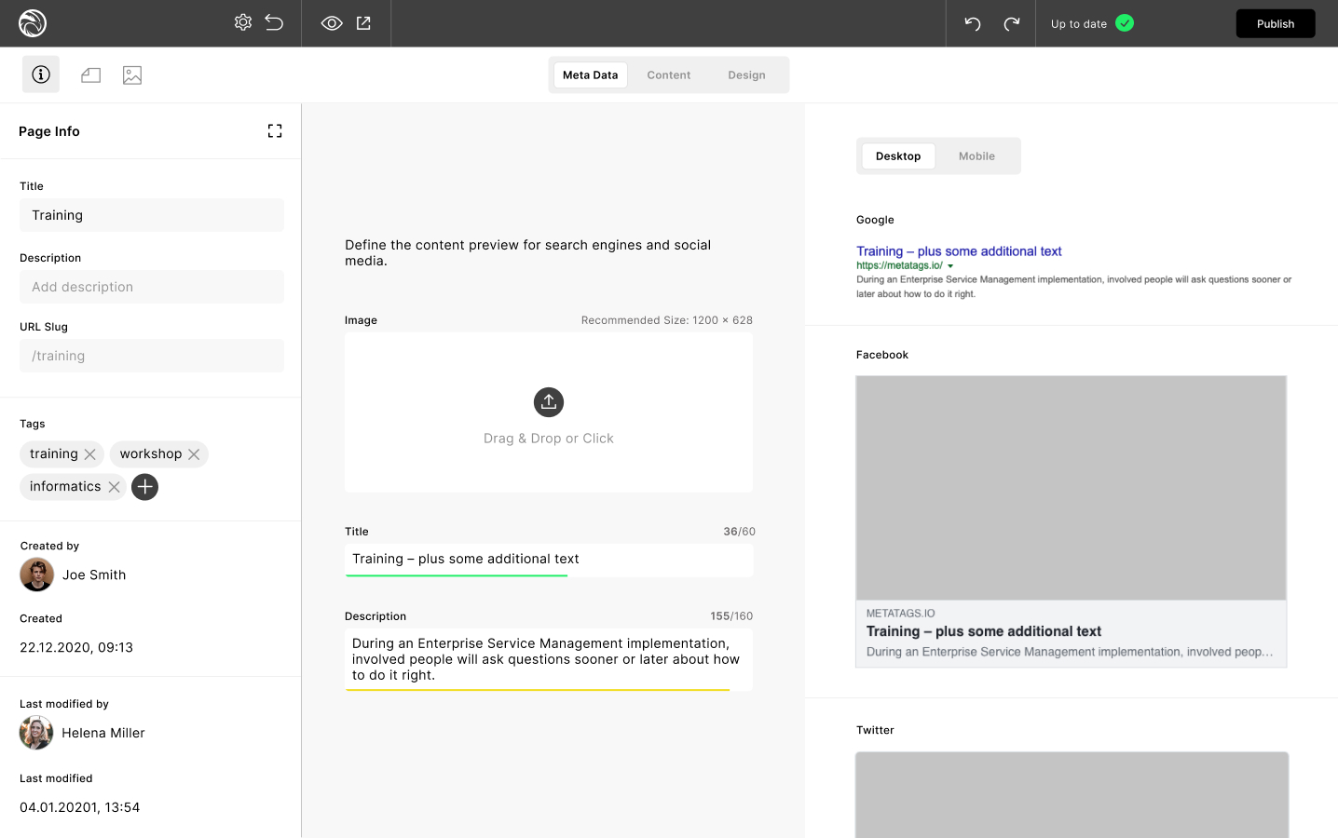The height and width of the screenshot is (838, 1338).
Task: Switch to the Design tab
Action: pos(746,75)
